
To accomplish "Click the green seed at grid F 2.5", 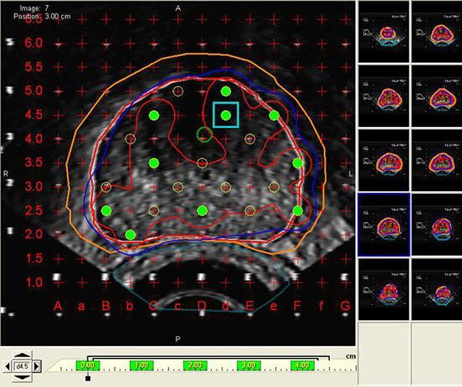I will pos(298,210).
